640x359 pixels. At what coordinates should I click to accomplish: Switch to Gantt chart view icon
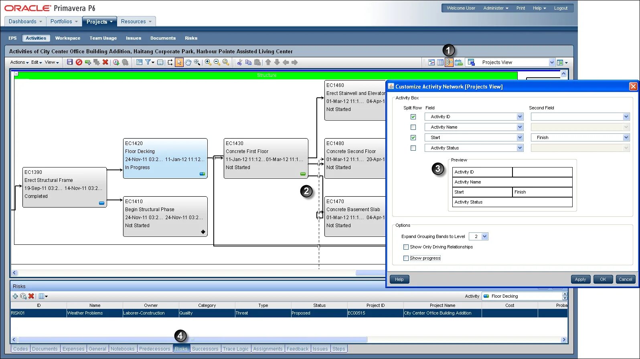coord(431,63)
